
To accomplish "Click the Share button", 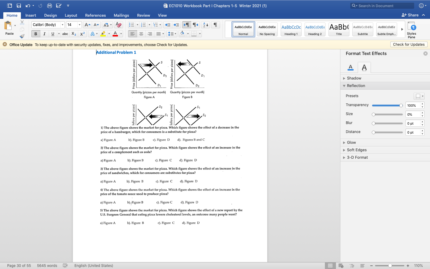I will pos(410,15).
